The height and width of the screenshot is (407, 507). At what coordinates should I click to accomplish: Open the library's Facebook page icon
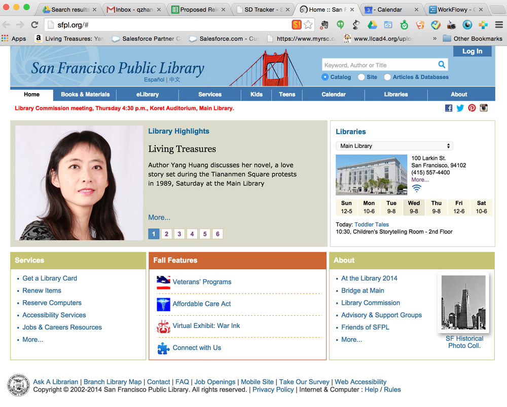pos(449,108)
